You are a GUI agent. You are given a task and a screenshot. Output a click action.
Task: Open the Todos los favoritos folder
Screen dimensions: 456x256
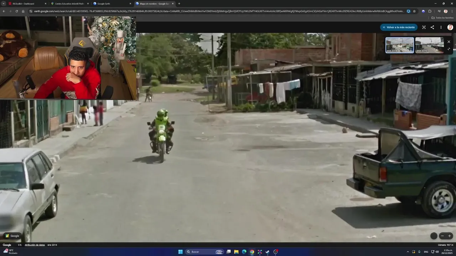click(442, 17)
